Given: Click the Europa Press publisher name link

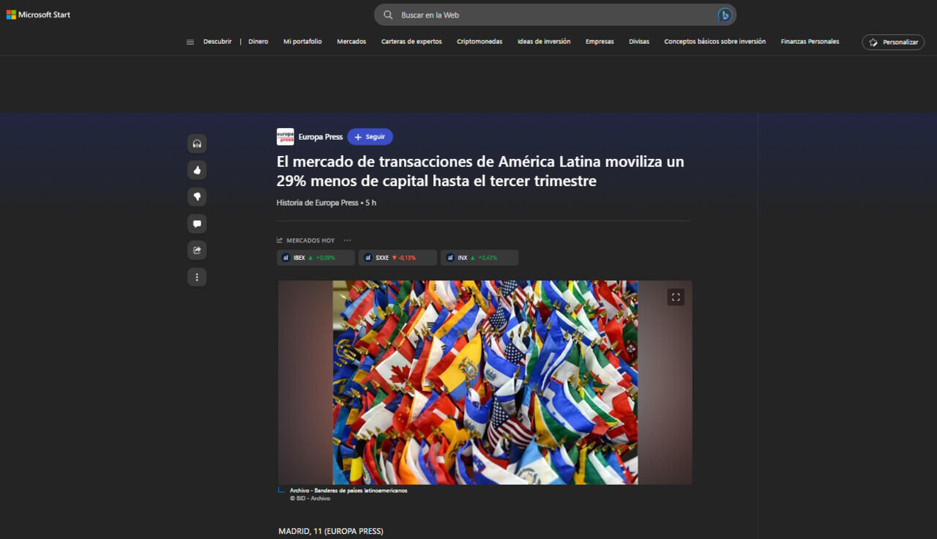Looking at the screenshot, I should click(x=320, y=137).
